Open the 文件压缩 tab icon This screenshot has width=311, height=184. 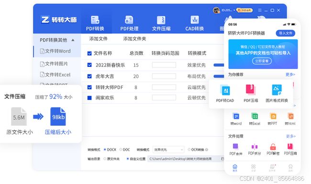pos(161,20)
